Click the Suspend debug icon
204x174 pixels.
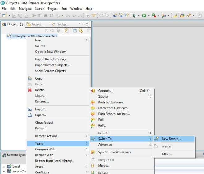tap(40, 16)
